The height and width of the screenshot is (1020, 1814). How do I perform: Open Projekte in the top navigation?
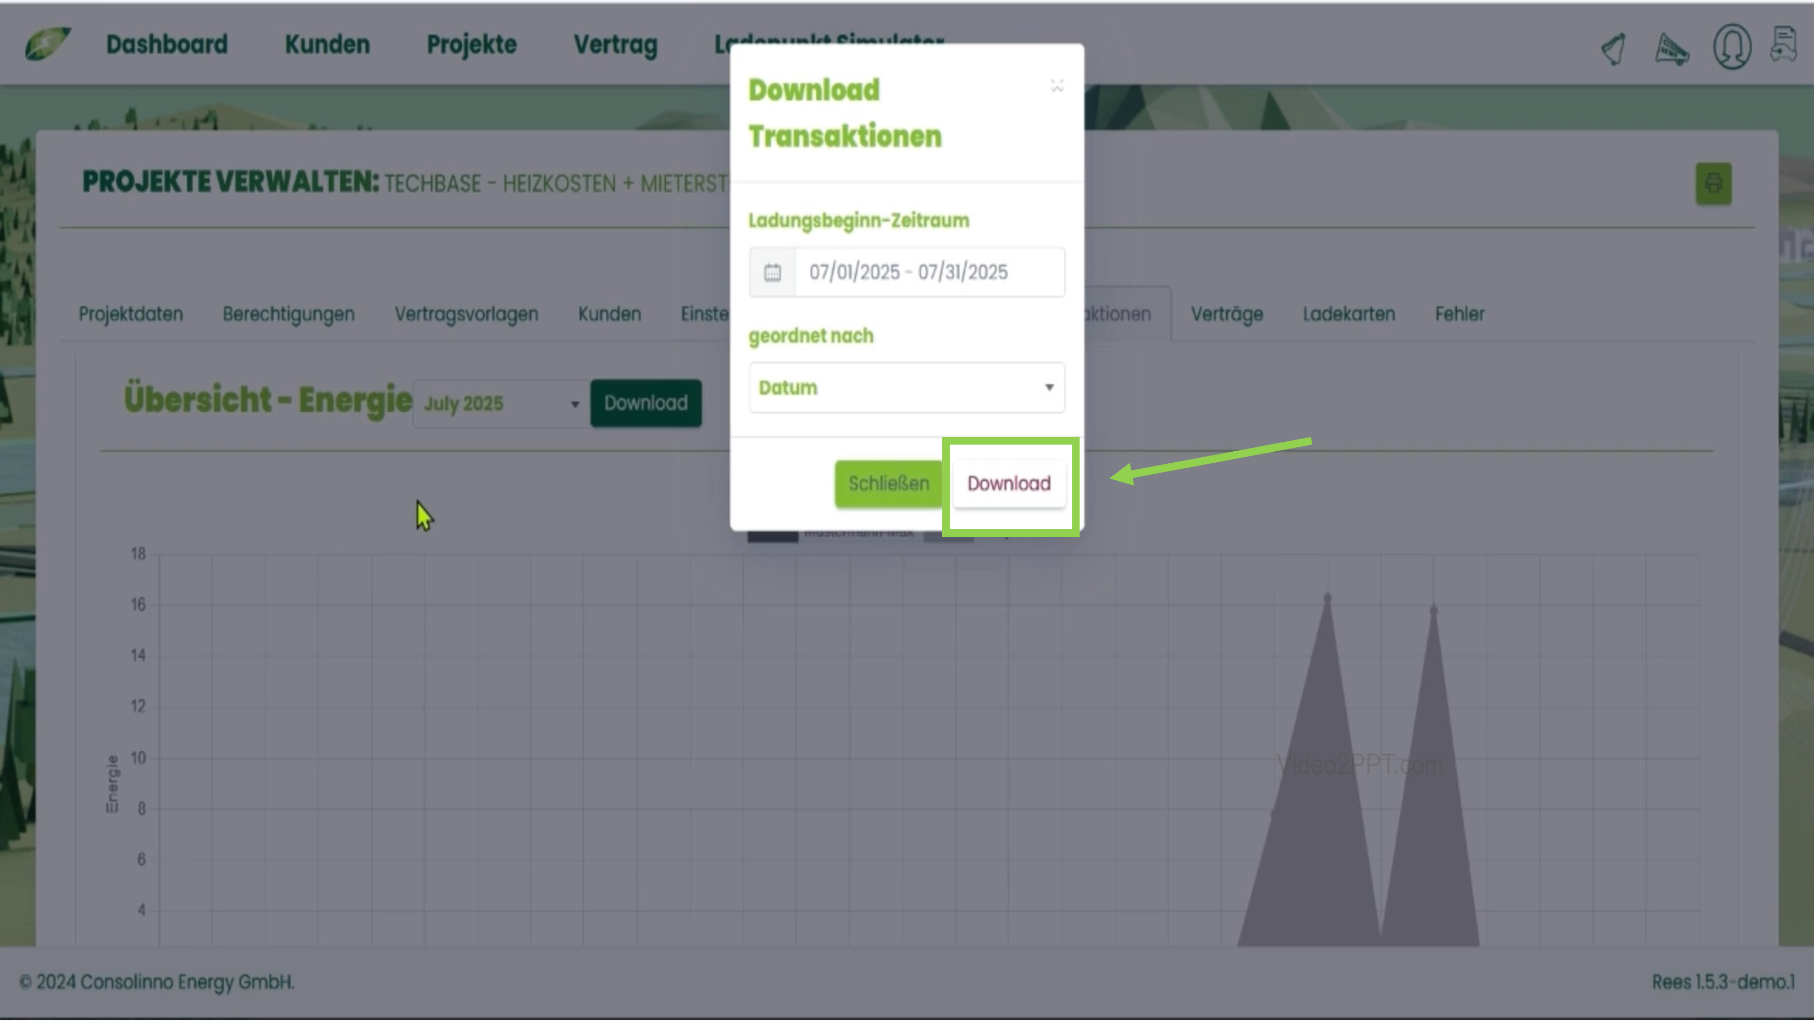(x=472, y=45)
